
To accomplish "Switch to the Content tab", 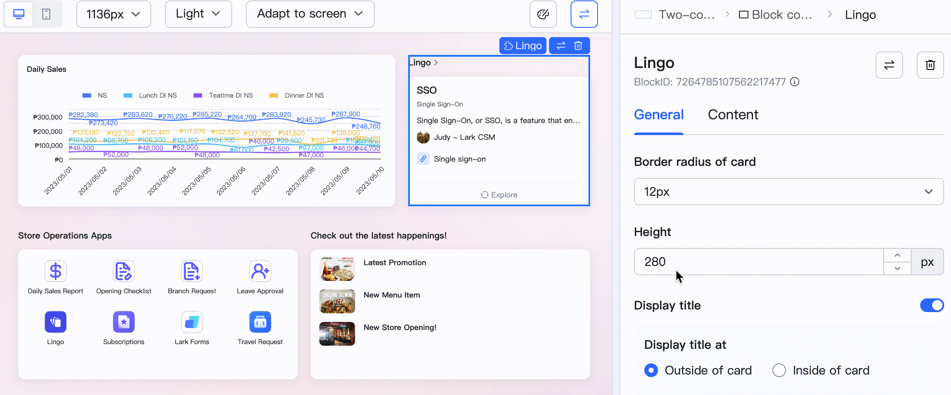I will coord(733,115).
